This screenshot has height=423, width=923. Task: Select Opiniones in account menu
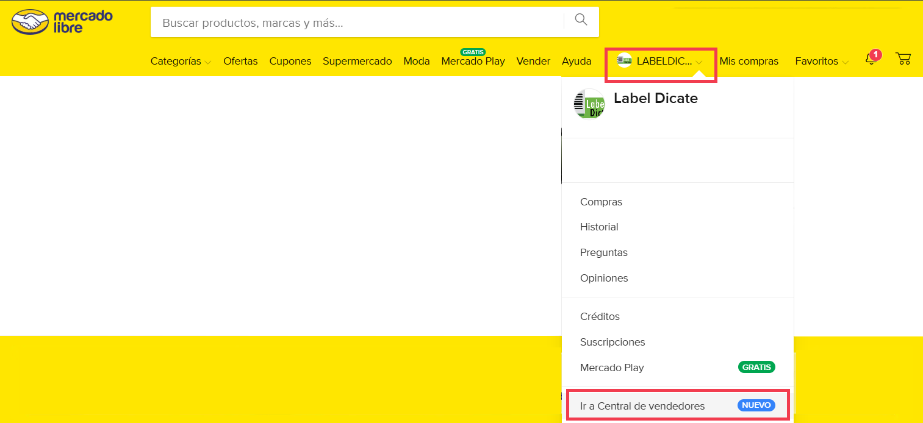click(604, 278)
